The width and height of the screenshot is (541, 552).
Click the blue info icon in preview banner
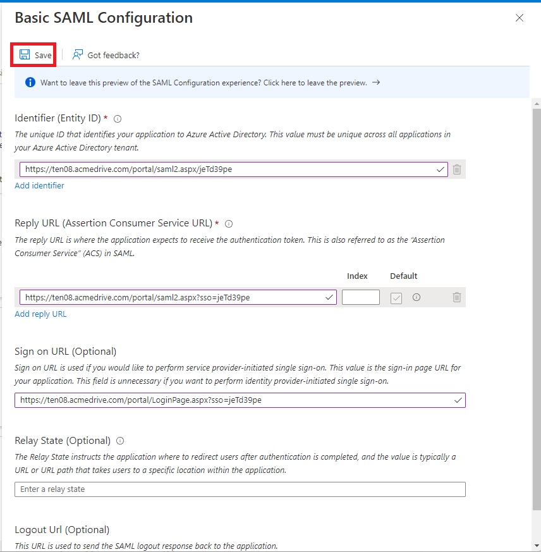coord(30,82)
